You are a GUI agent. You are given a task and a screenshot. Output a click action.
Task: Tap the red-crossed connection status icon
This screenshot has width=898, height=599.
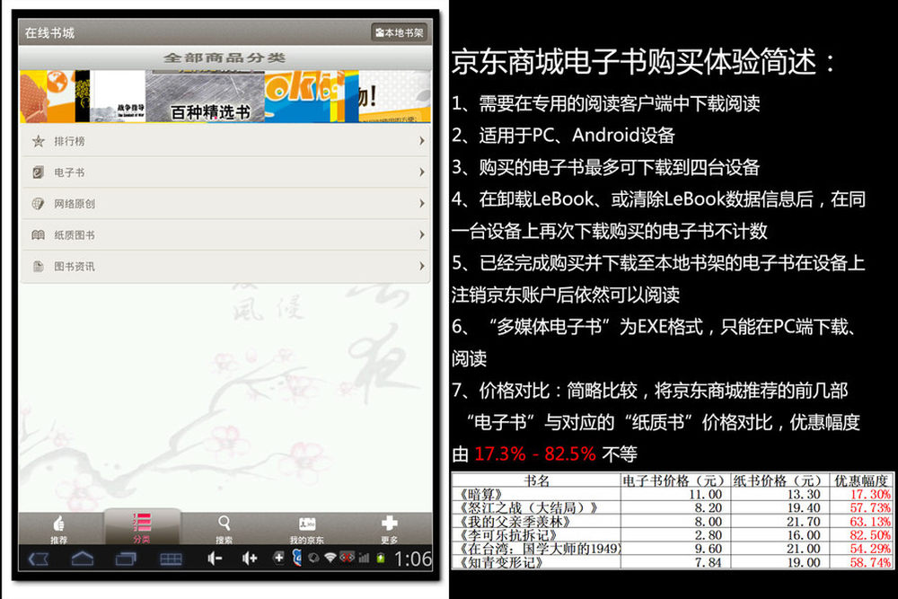(x=347, y=557)
